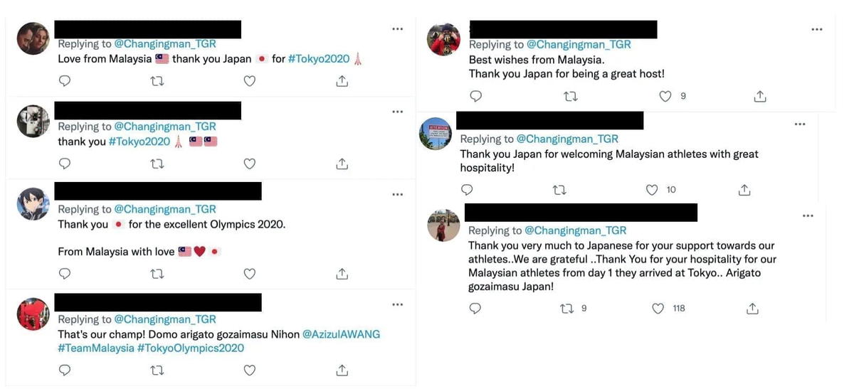Viewport: 854px width, 389px height.
Task: Reply to the 'welcoming Malaysian athletes' tweet
Action: point(467,190)
